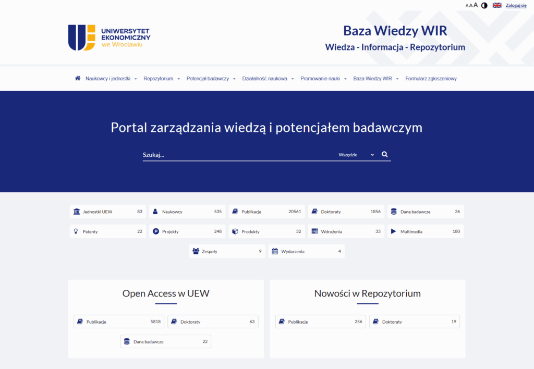Switch language using the UK flag

[496, 5]
